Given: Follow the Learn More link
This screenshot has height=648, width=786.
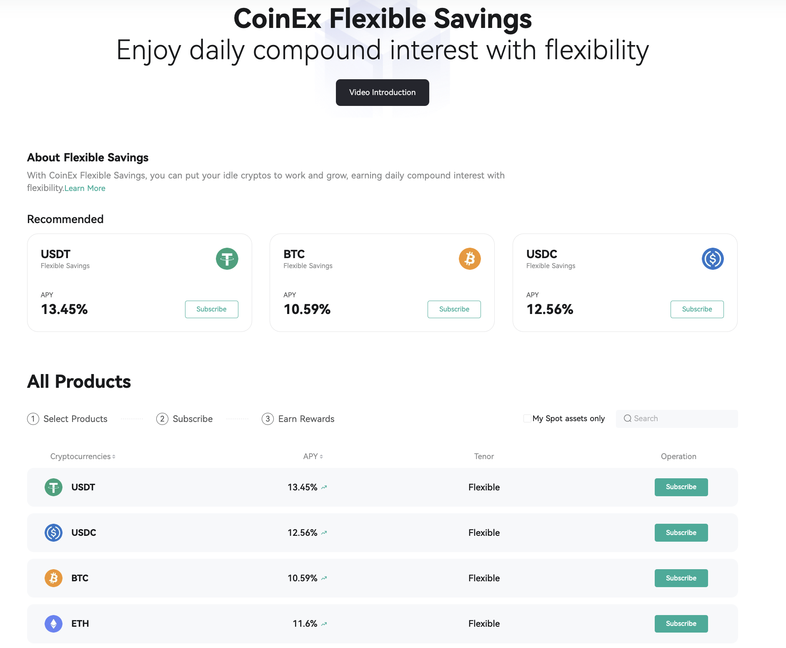Looking at the screenshot, I should point(85,188).
